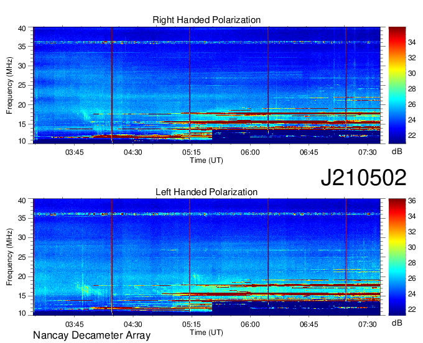Click the "26" value on Right Handed colorbar
423x343 pixels.
412,104
